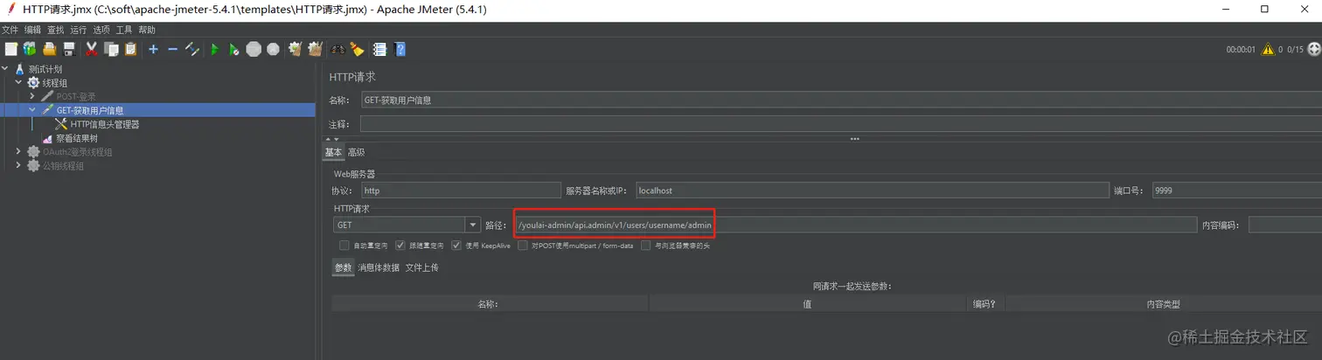Click Start no pauses icon

coord(233,49)
